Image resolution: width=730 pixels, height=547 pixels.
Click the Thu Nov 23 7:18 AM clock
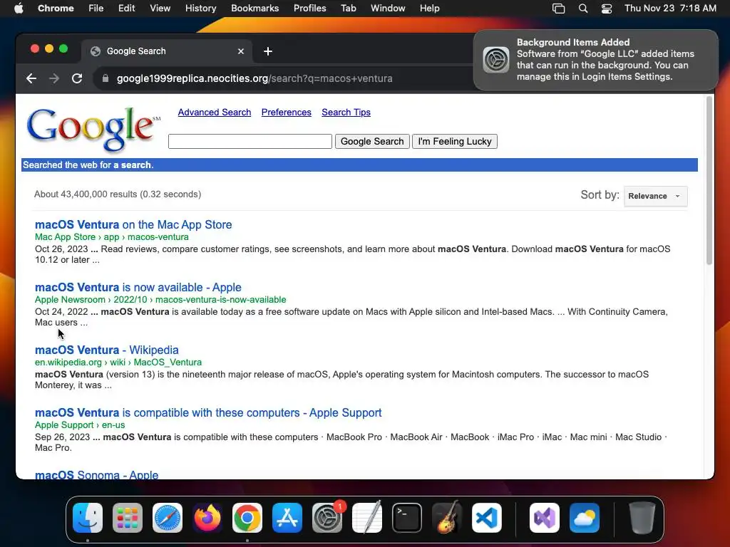pos(670,9)
